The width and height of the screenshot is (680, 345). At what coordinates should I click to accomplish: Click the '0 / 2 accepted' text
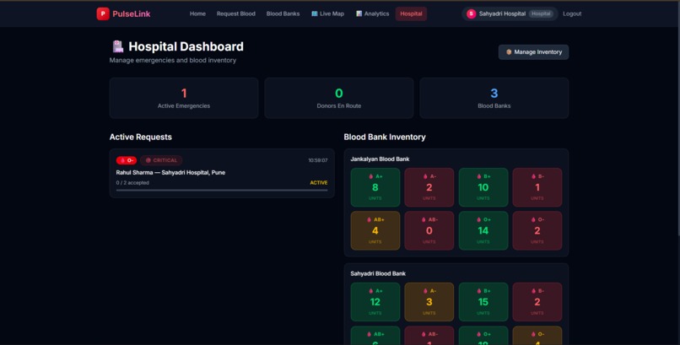point(132,183)
